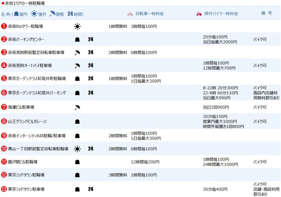281x197 pixels.
Task: Click the indoor icon for 東京ガーデンテラス紀尾井パーキング
Action: click(x=77, y=93)
